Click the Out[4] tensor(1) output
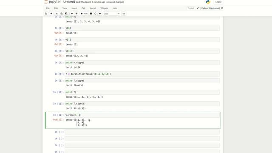The width and height of the screenshot is (272, 153). click(x=71, y=33)
